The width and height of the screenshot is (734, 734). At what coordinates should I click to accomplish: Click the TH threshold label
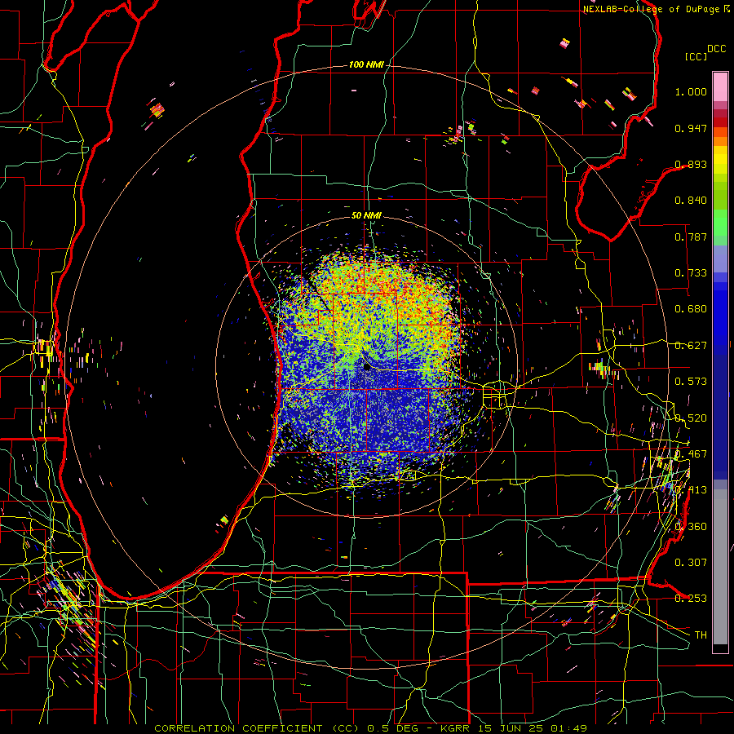tap(701, 635)
